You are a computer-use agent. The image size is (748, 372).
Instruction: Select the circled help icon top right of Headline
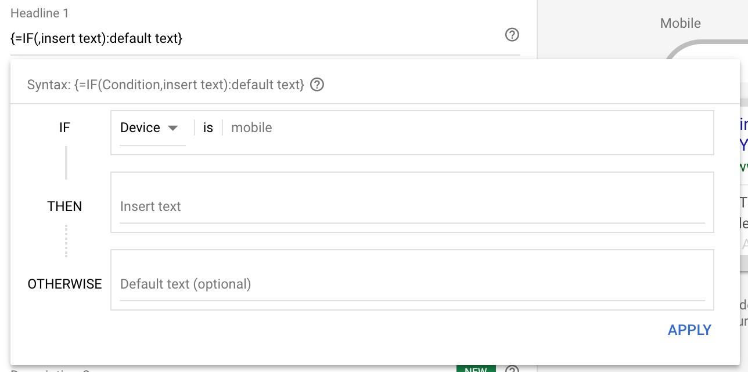512,36
